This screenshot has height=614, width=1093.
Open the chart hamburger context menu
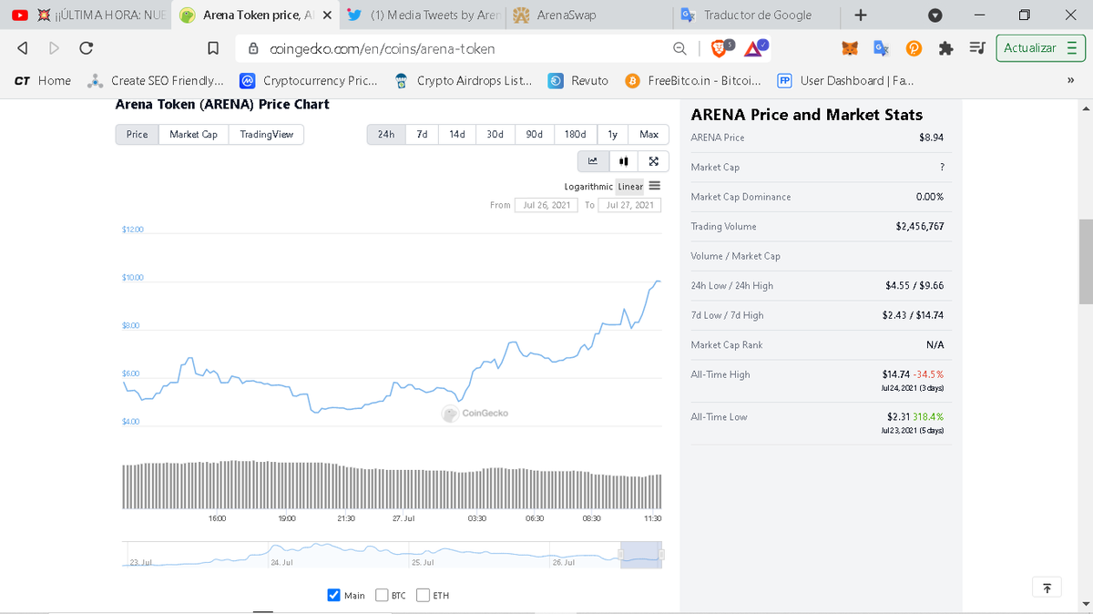[x=654, y=186]
